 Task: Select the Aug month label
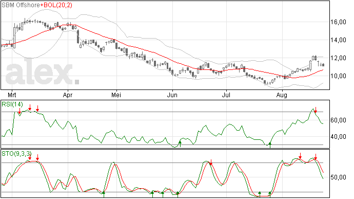point(282,95)
